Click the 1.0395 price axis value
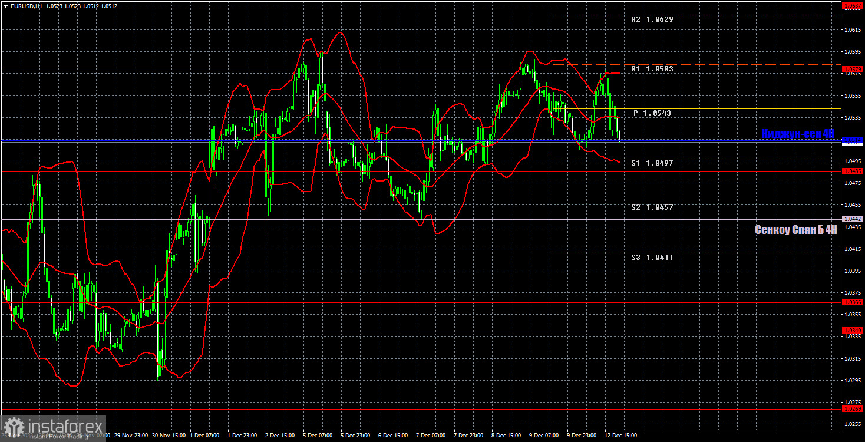This screenshot has height=442, width=865. tap(853, 271)
